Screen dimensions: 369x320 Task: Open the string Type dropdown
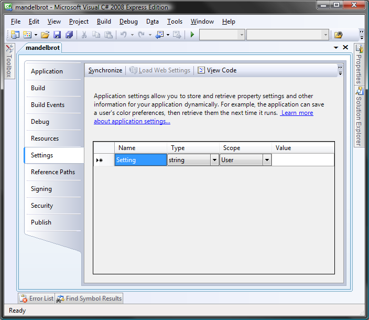coord(214,160)
